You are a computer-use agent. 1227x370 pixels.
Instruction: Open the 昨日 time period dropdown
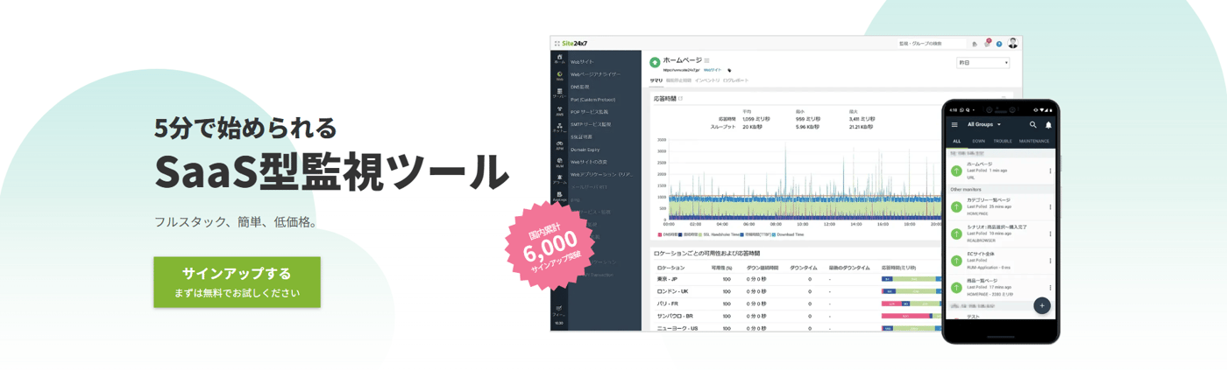point(983,63)
